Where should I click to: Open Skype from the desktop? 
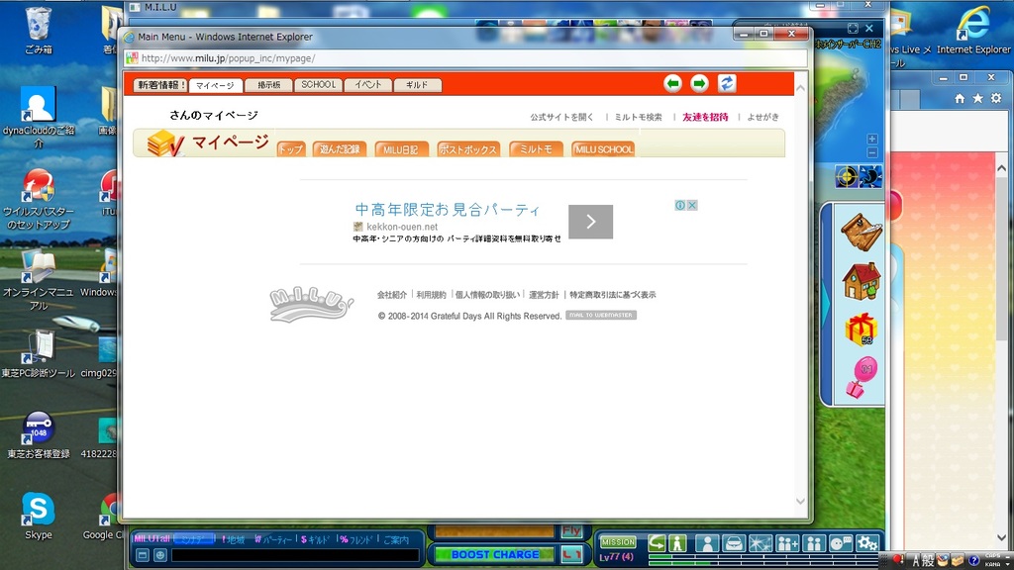click(38, 516)
